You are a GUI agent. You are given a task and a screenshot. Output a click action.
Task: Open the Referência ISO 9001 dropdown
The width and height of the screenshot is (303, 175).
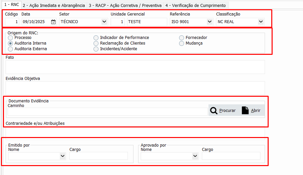tap(209, 22)
